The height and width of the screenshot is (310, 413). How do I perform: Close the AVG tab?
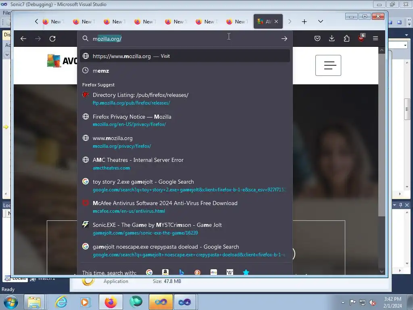click(x=276, y=22)
